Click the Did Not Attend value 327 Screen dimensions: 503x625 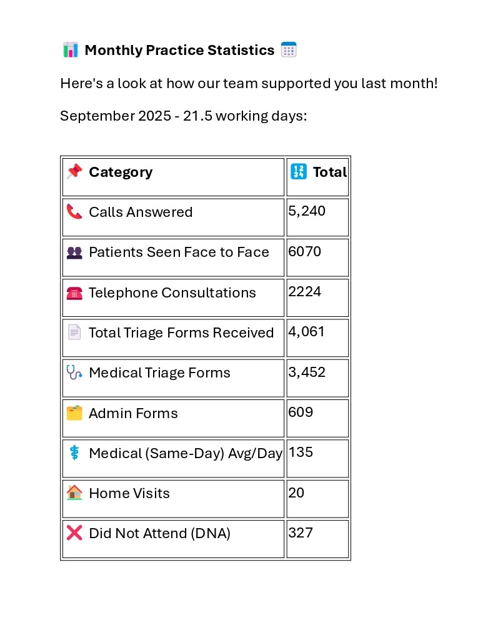[301, 533]
